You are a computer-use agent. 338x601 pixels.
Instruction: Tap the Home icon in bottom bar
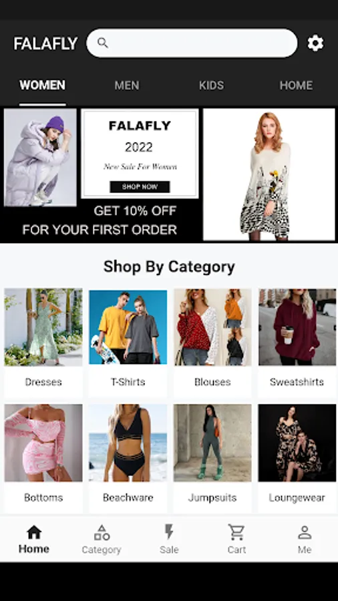pos(34,532)
